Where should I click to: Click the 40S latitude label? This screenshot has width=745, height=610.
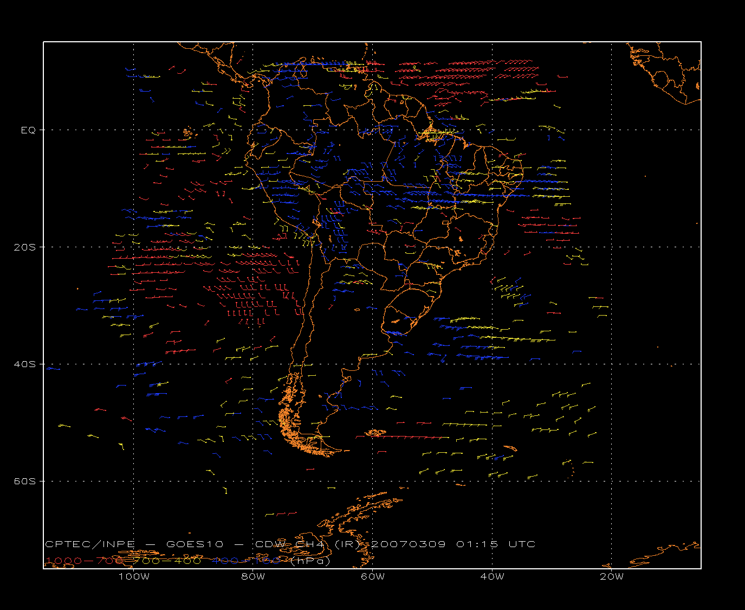pyautogui.click(x=24, y=364)
